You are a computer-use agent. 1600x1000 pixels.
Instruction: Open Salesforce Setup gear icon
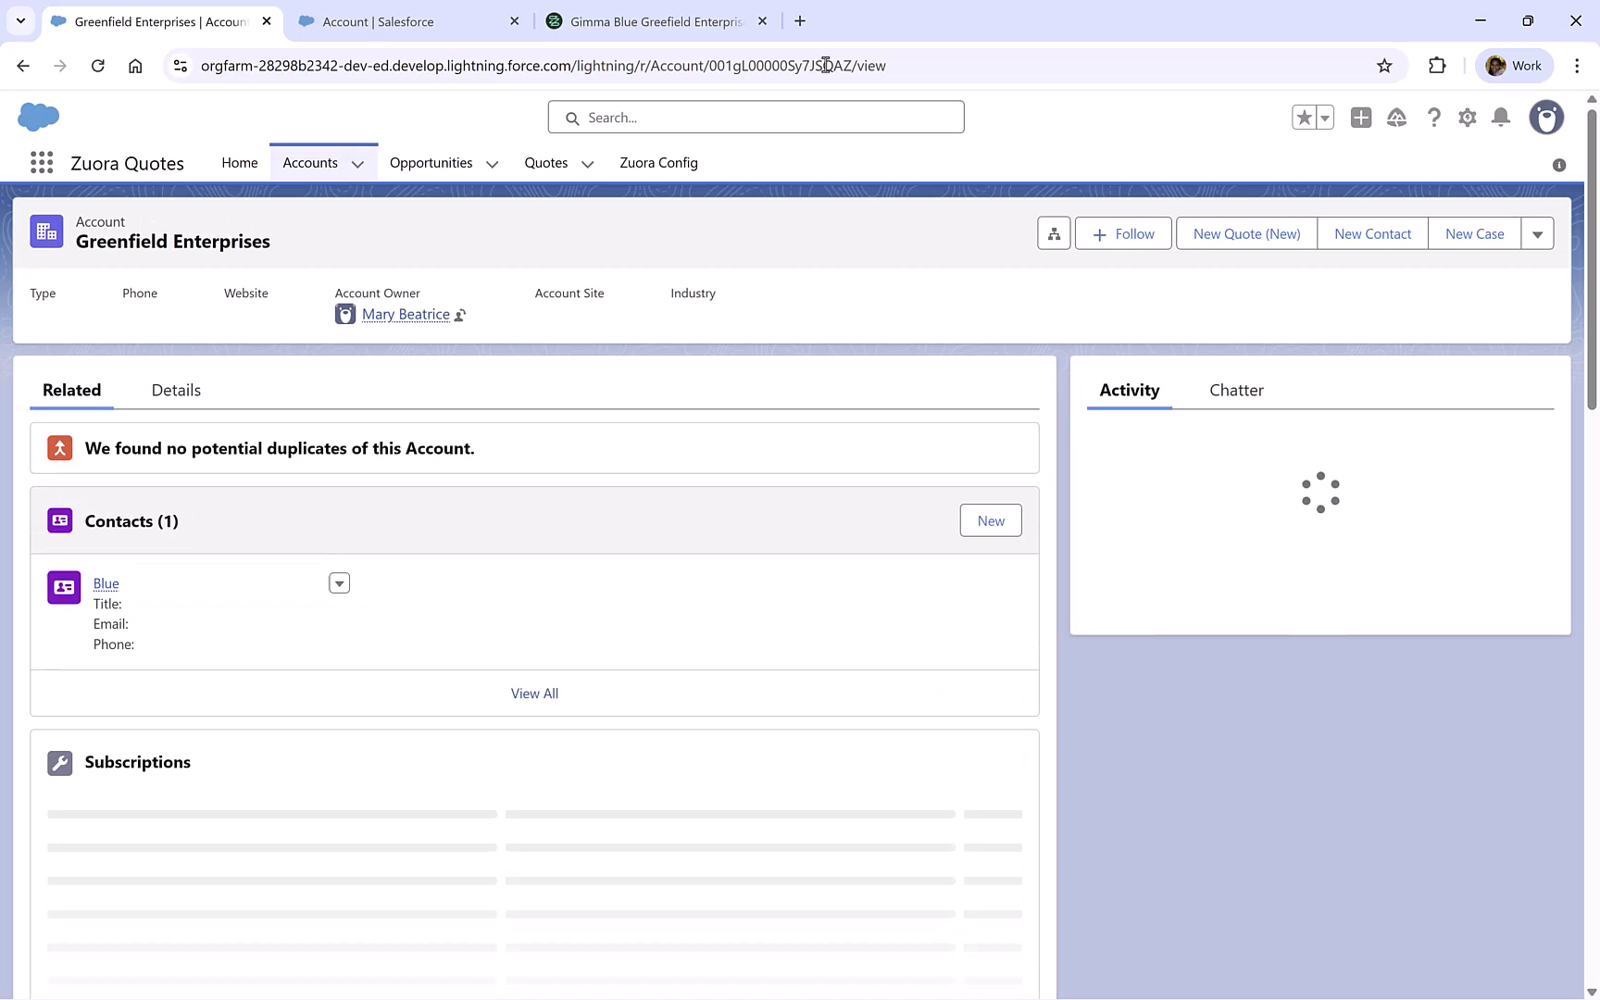(x=1468, y=118)
